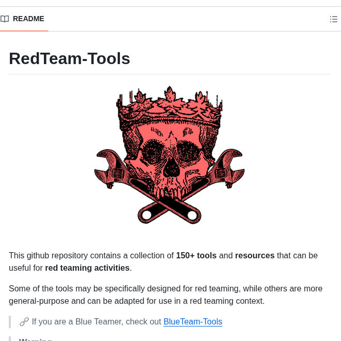This screenshot has height=341, width=341.
Task: Click the bold word "resources"
Action: pos(255,256)
